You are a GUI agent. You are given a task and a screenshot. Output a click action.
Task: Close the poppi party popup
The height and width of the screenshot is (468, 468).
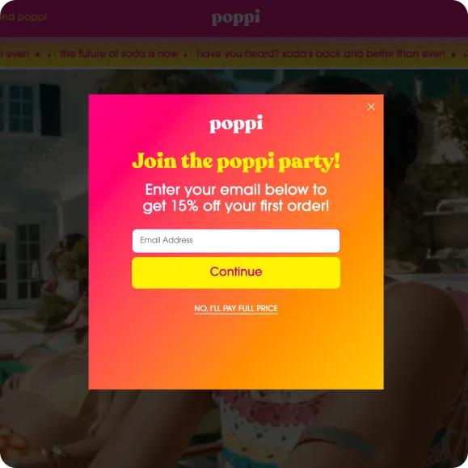371,107
